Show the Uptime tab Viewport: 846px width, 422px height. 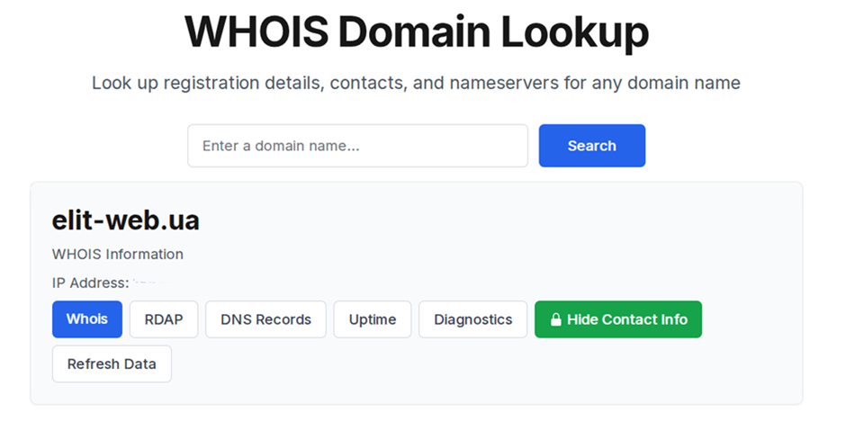click(x=373, y=319)
